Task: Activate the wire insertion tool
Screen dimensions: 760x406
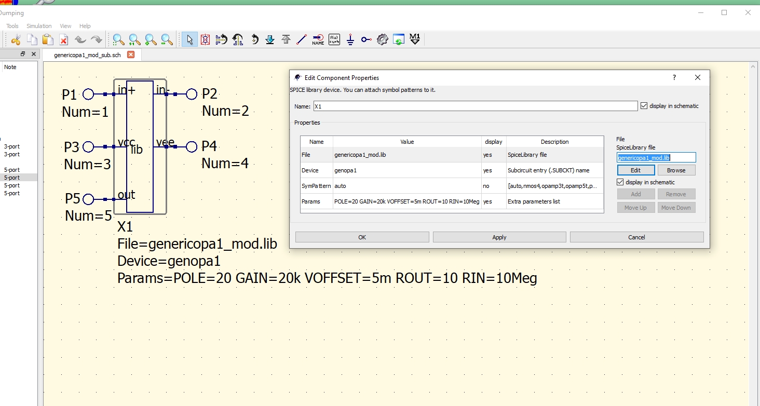Action: (x=302, y=39)
